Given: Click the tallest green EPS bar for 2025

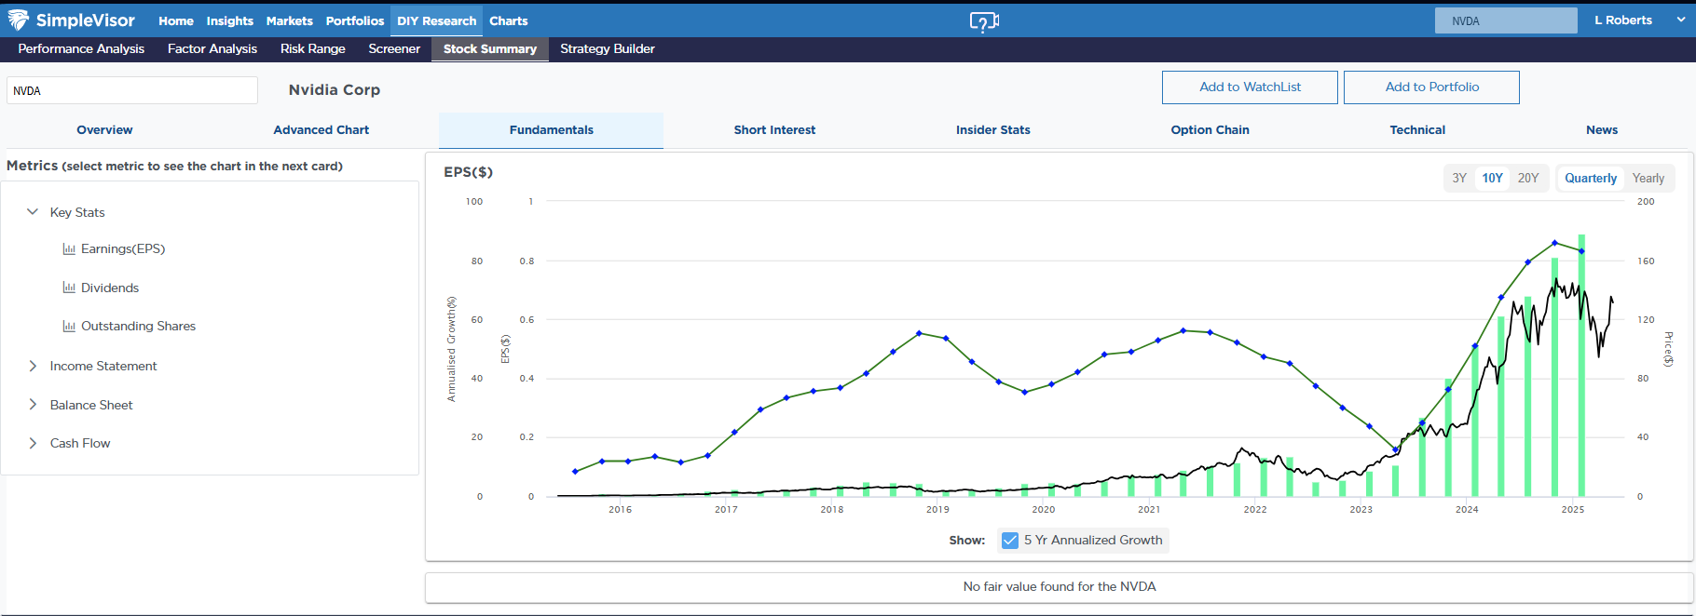Looking at the screenshot, I should [x=1581, y=365].
